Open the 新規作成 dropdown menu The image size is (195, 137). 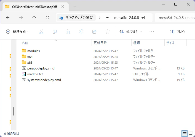click(x=18, y=32)
